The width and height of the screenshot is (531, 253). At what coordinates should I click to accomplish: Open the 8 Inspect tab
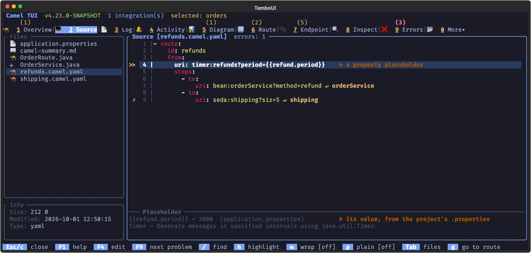coord(361,30)
